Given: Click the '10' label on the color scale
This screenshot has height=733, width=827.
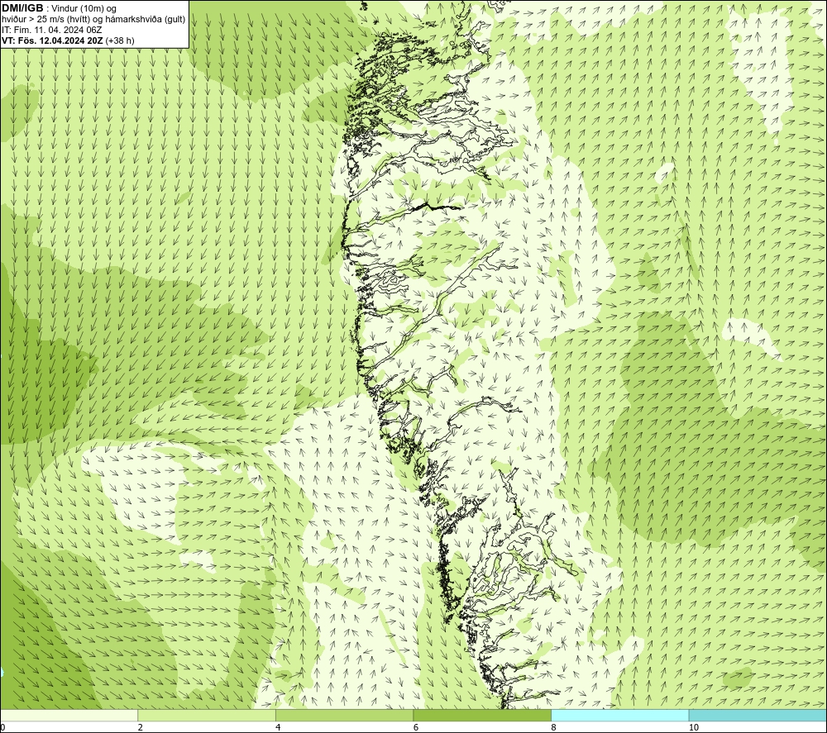Looking at the screenshot, I should pyautogui.click(x=693, y=728).
